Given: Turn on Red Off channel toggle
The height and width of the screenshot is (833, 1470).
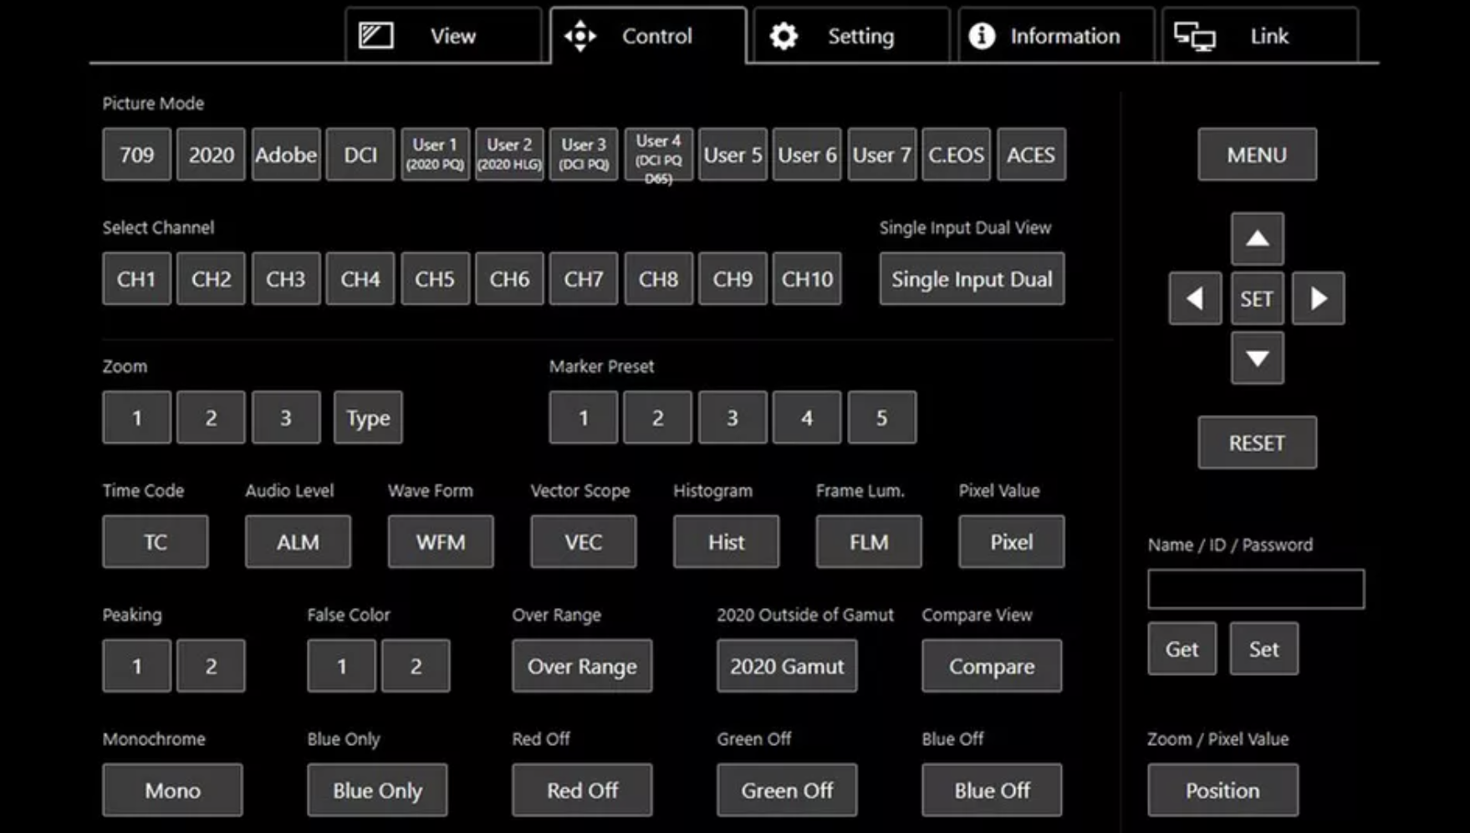Looking at the screenshot, I should coord(582,790).
